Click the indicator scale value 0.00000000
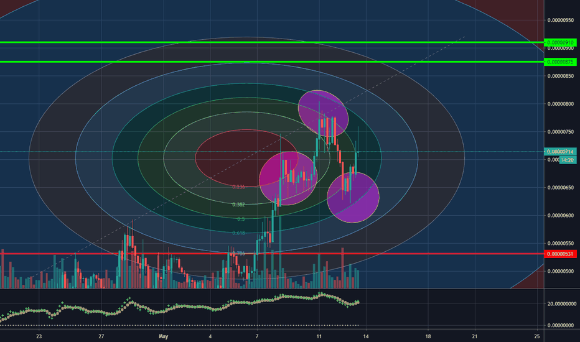580x342 pixels. 560,325
